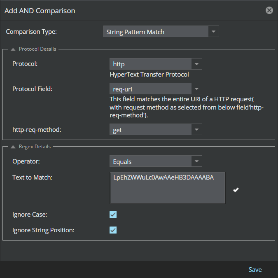Click the Regex Details section title
The image size is (278, 278).
coord(35,147)
